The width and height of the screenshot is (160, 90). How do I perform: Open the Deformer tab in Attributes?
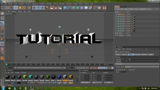(x=144, y=54)
